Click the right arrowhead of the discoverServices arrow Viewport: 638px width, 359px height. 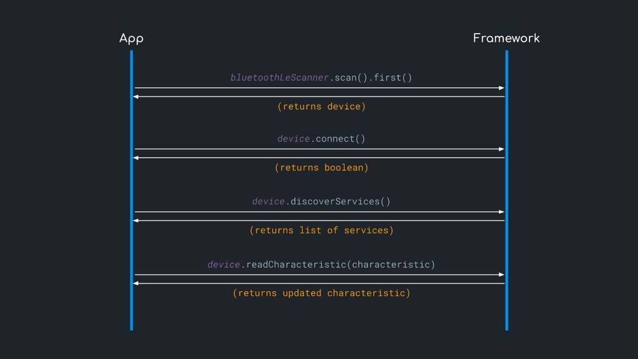click(x=501, y=212)
